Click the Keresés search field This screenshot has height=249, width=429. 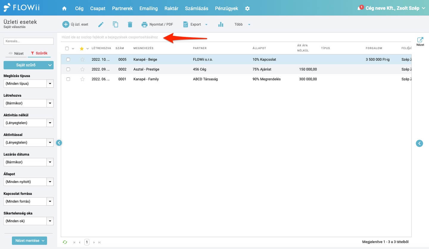[x=29, y=41]
